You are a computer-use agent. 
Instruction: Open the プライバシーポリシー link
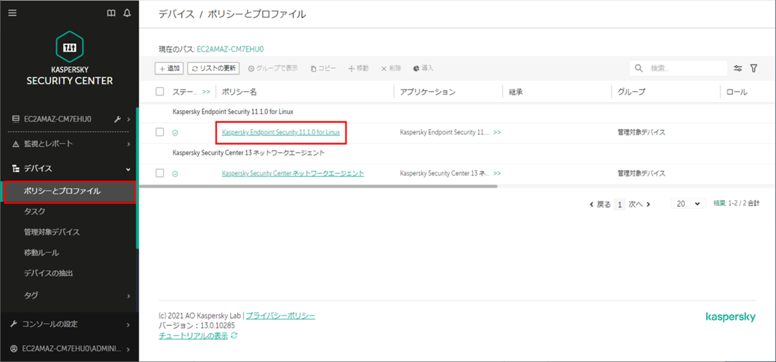coord(281,316)
